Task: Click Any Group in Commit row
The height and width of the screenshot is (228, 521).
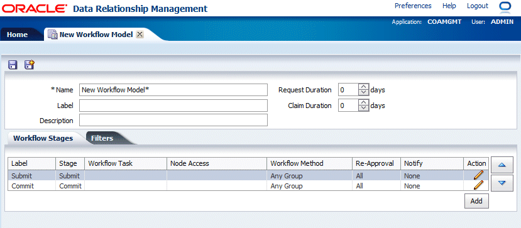Action: click(x=287, y=186)
